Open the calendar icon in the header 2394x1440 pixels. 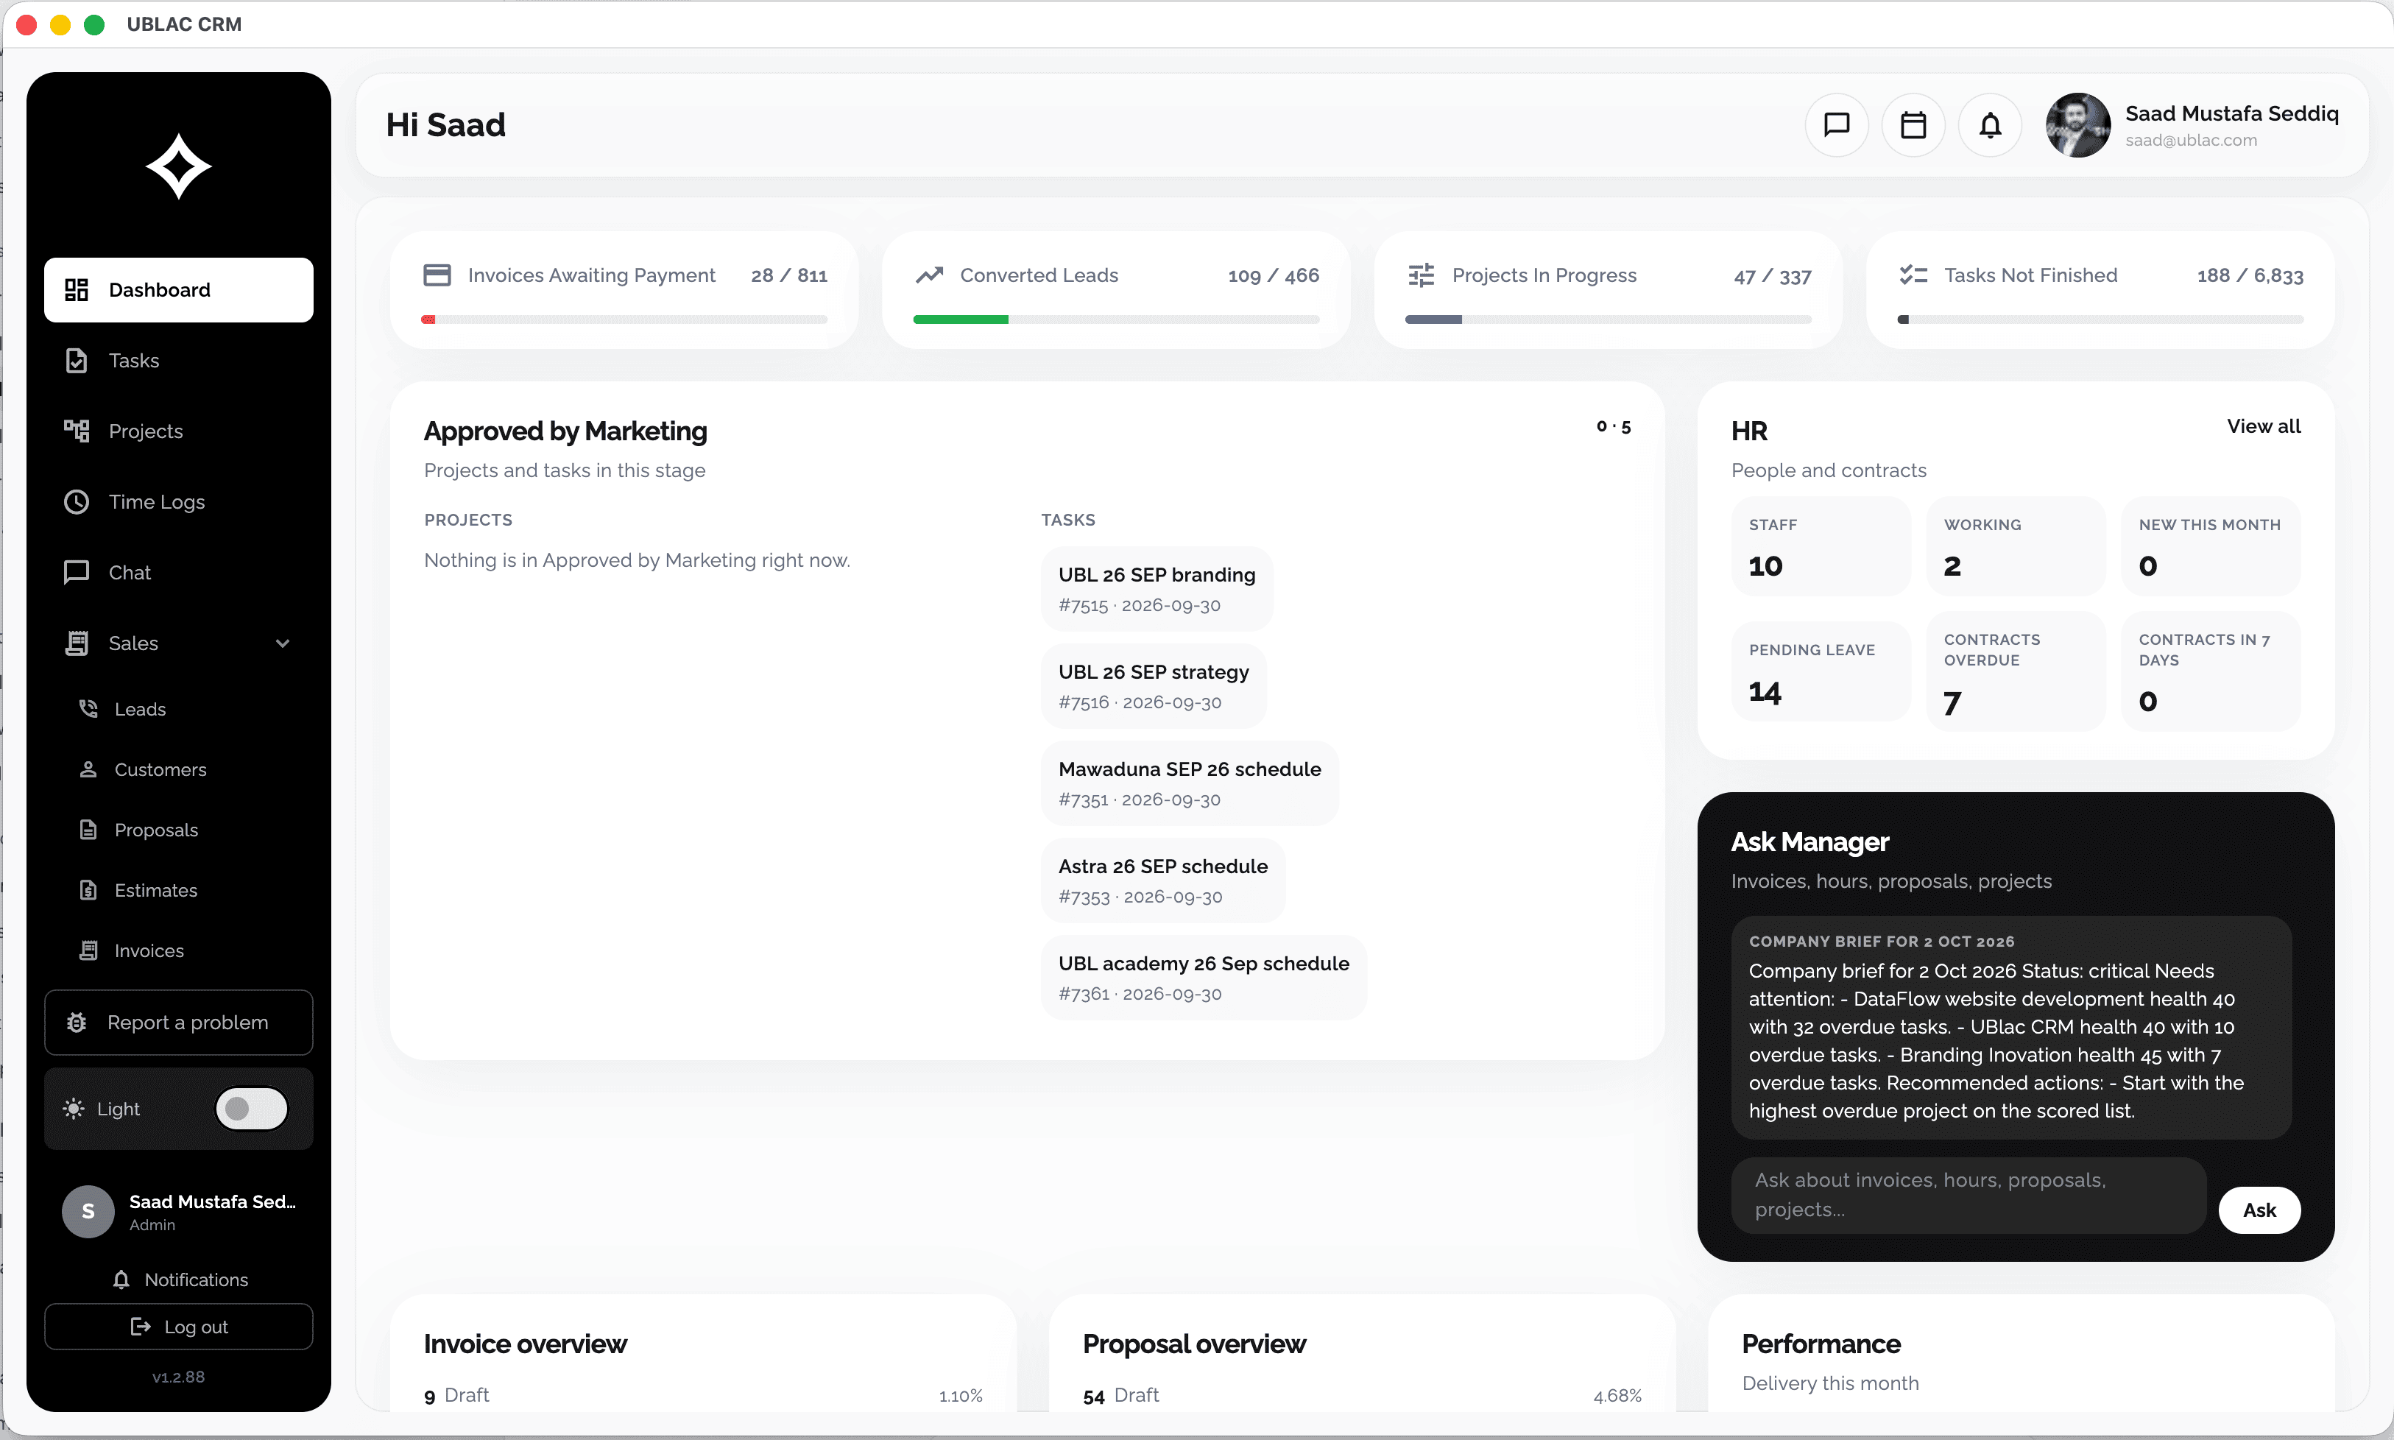pos(1913,125)
